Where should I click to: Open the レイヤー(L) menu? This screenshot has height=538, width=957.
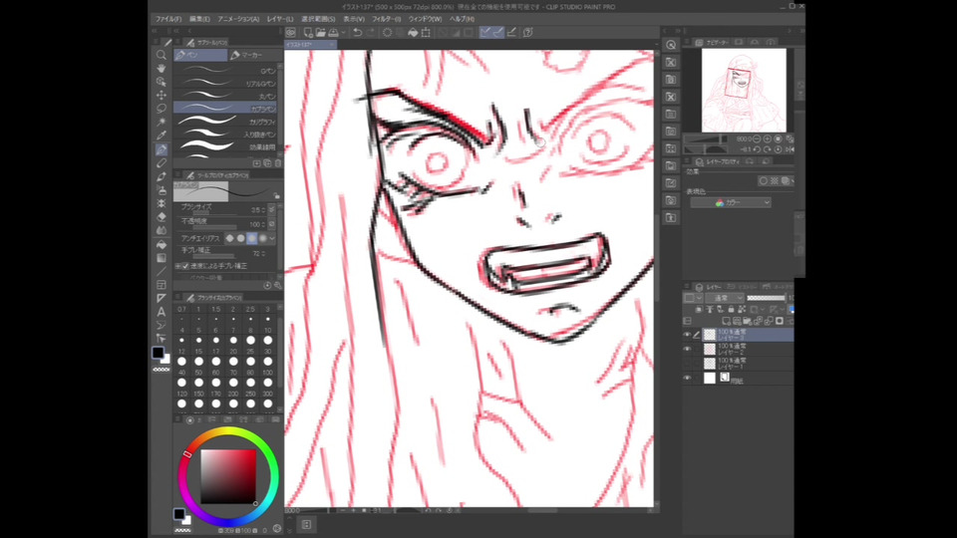[x=280, y=19]
